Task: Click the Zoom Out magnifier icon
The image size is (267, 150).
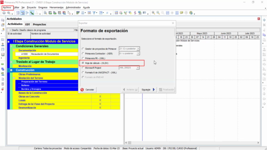Action: tap(158, 13)
